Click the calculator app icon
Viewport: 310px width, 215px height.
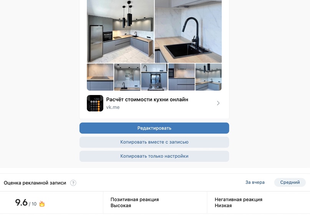tap(95, 103)
